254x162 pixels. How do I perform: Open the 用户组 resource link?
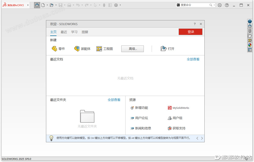[175, 118]
